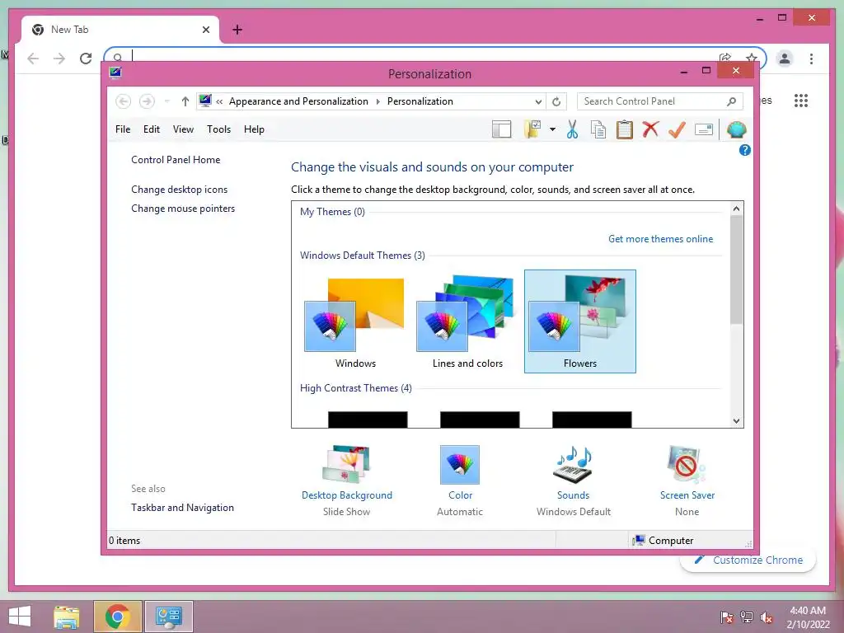
Task: Click the Paste clipboard icon
Action: point(625,129)
